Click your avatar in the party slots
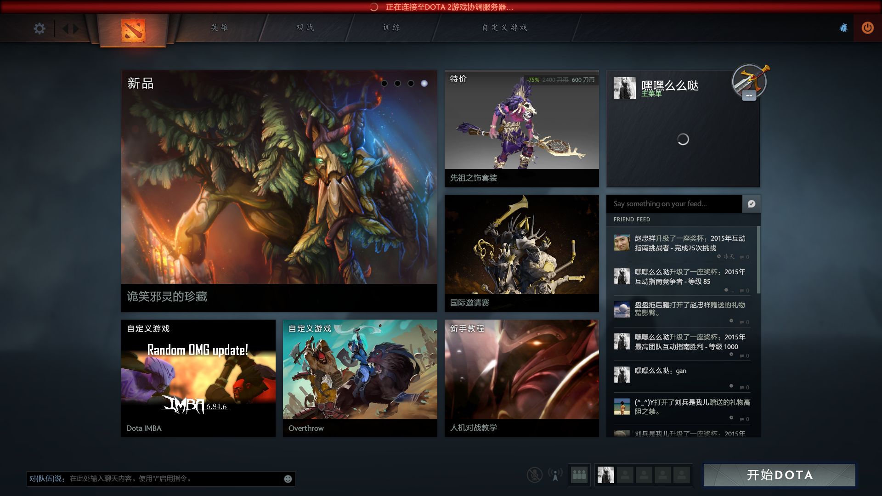The width and height of the screenshot is (882, 496). point(606,475)
